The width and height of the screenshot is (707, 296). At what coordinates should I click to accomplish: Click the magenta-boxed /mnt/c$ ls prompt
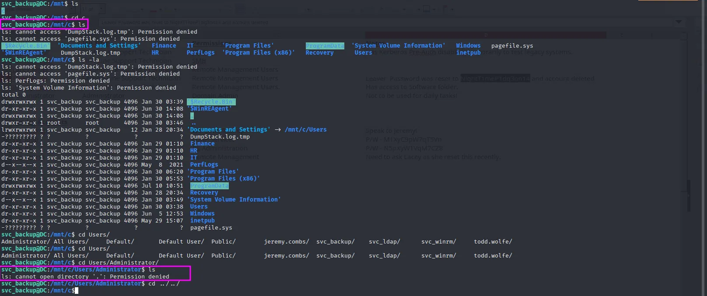43,25
